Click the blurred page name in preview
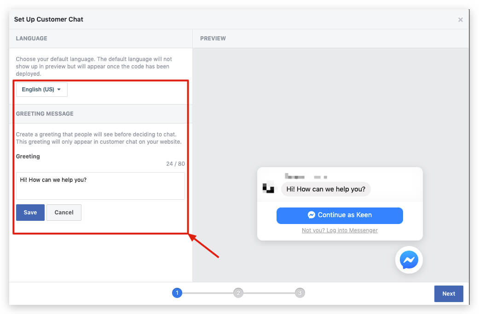Screen dimensions: 479x314 click(x=306, y=176)
